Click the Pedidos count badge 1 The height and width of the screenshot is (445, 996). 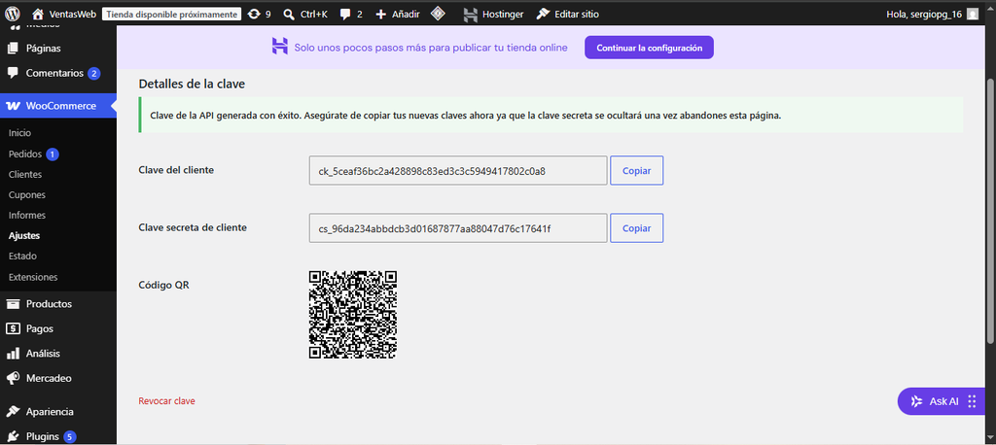[x=53, y=154]
